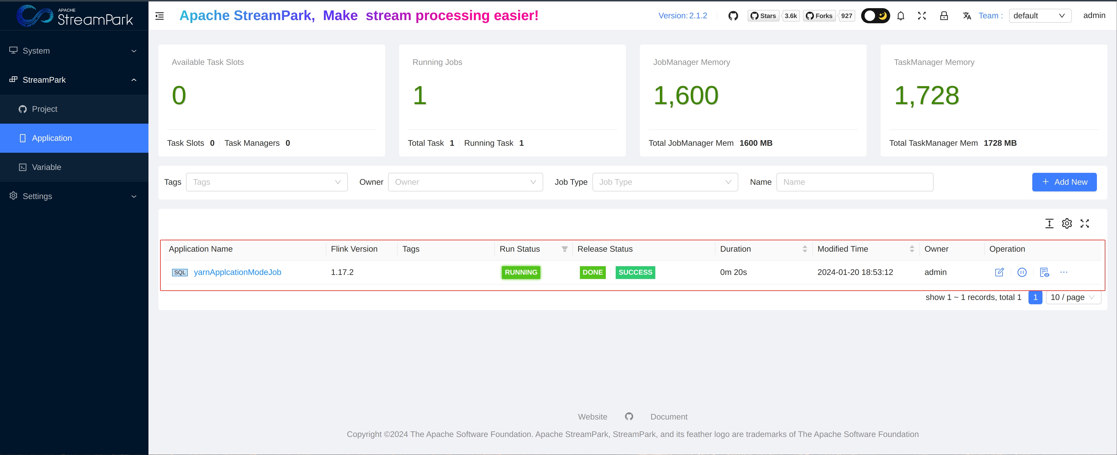The image size is (1117, 455).
Task: Click the Name search input field
Action: point(854,182)
